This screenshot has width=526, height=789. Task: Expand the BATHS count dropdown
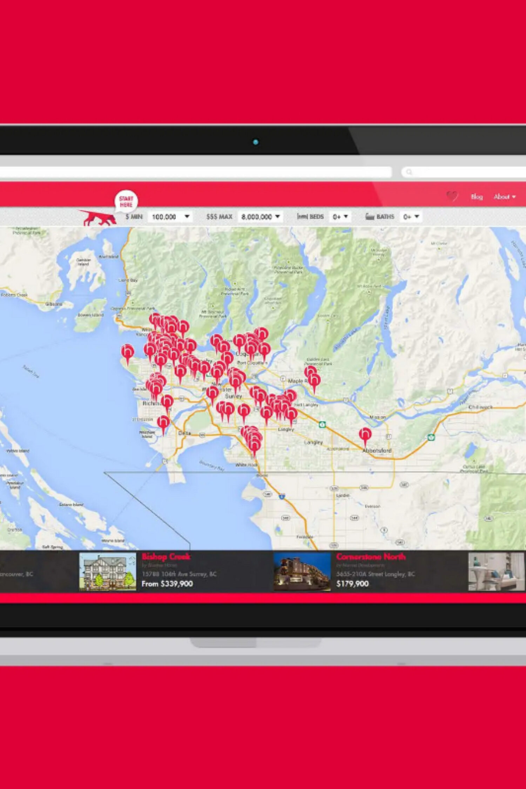click(411, 217)
